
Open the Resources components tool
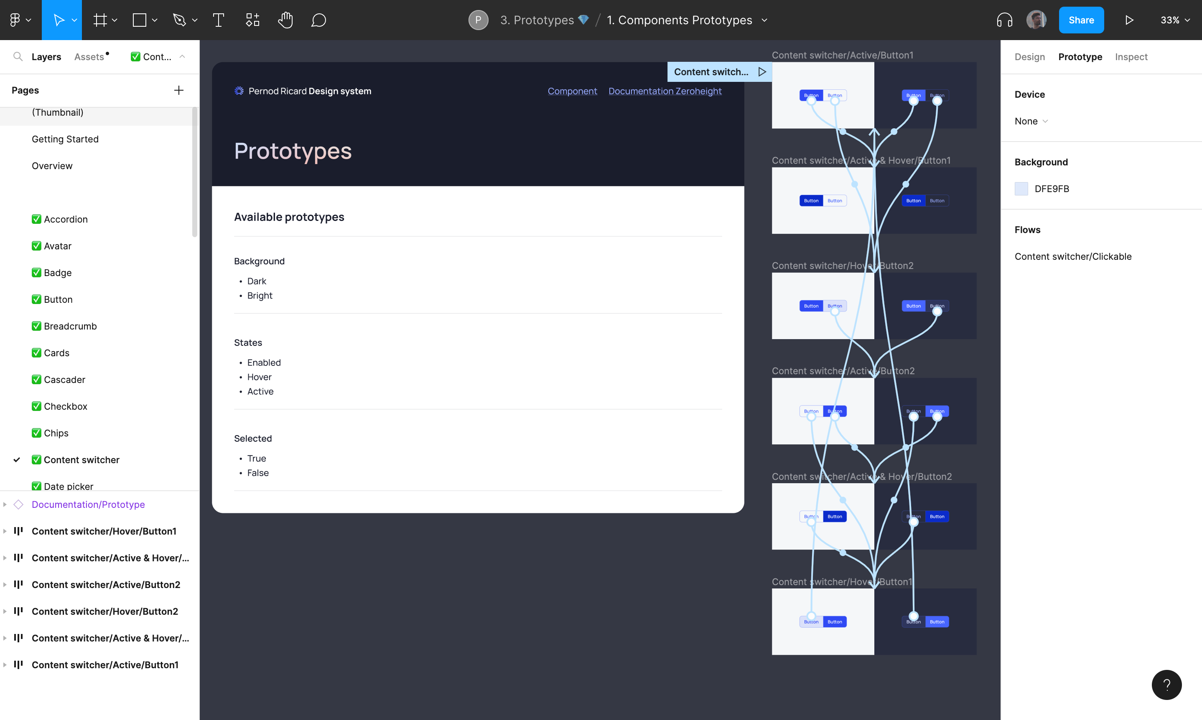pos(252,20)
